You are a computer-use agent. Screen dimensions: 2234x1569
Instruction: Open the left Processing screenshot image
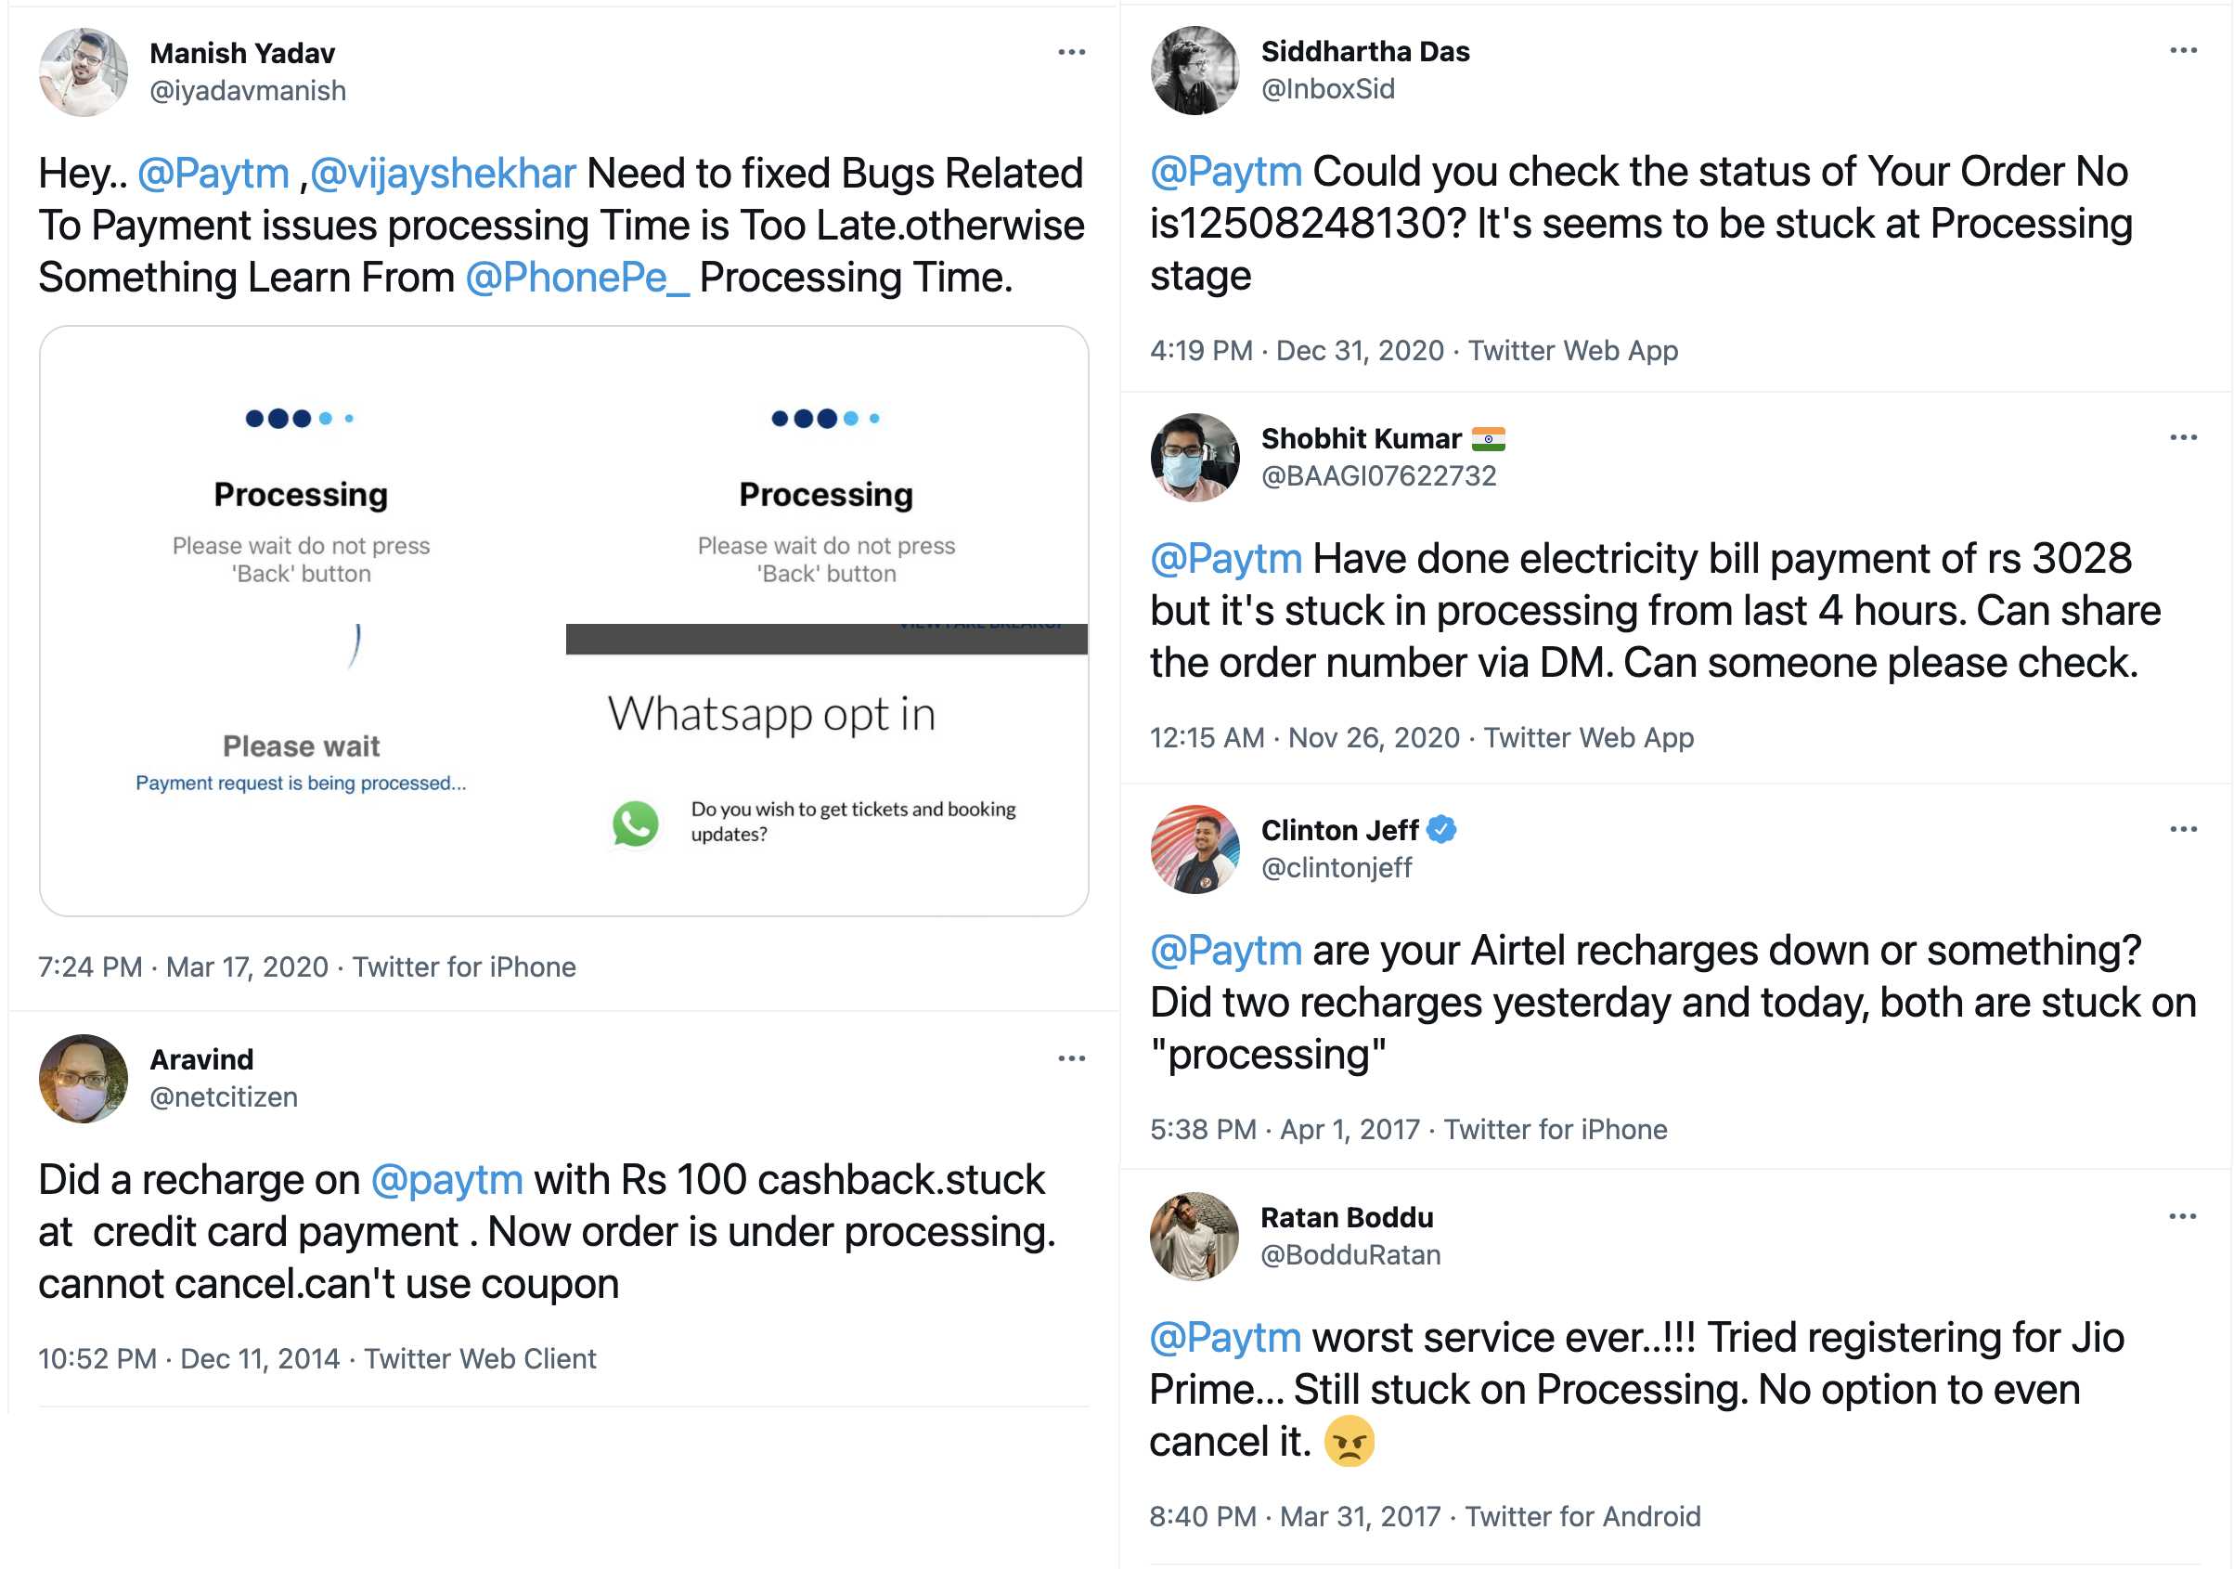click(302, 620)
